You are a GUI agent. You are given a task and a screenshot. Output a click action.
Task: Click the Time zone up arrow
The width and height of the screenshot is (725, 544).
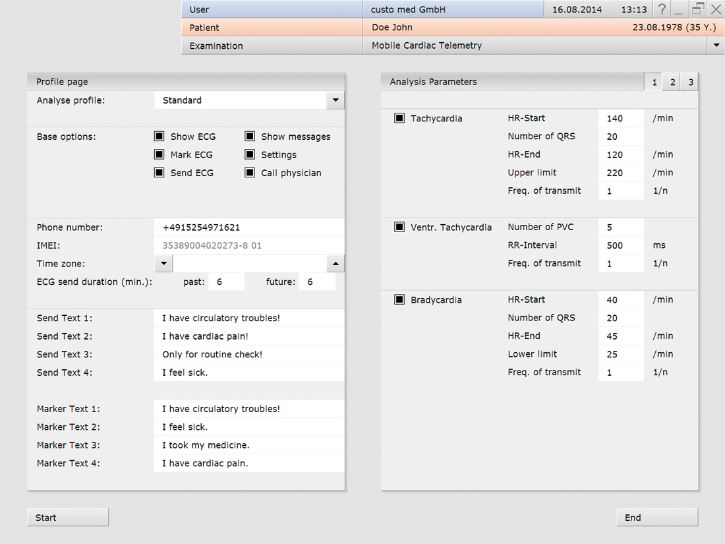[335, 264]
